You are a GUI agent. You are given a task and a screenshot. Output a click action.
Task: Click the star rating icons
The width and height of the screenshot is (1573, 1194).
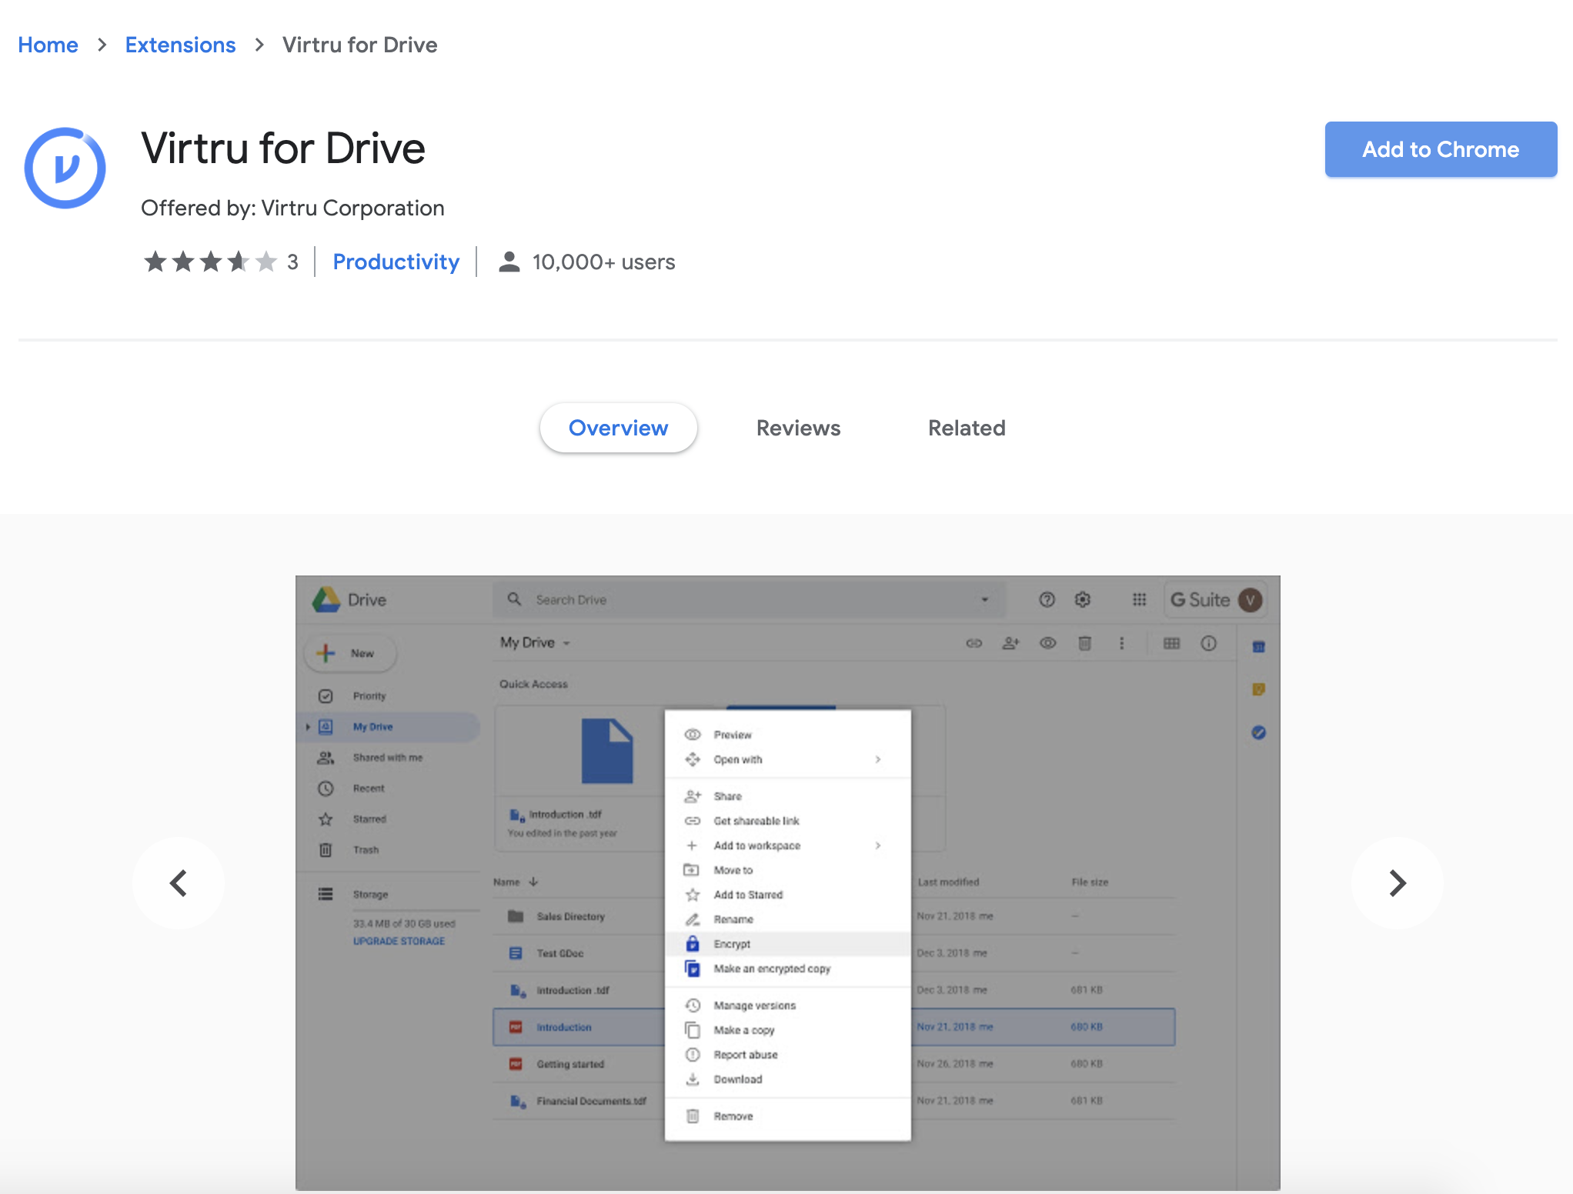tap(210, 262)
